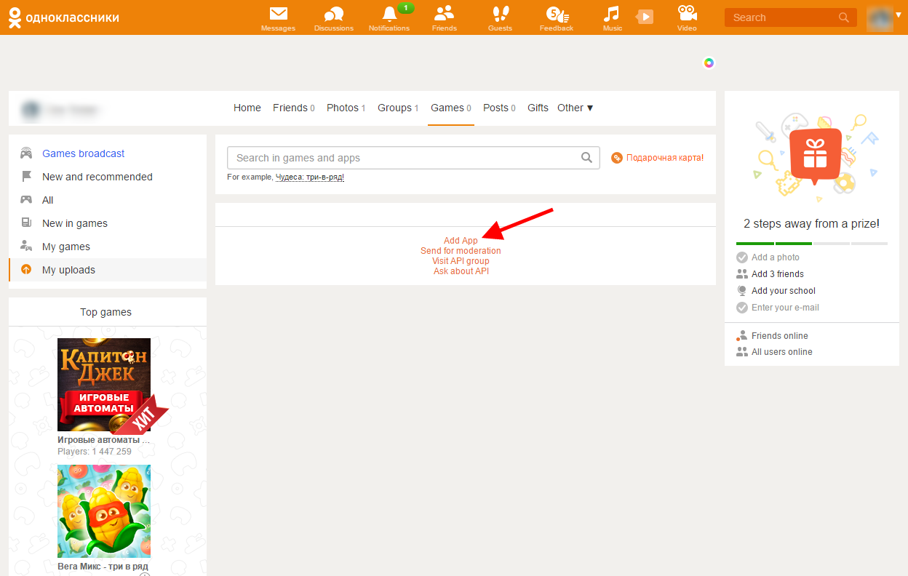
Task: Select My games in sidebar
Action: 66,247
